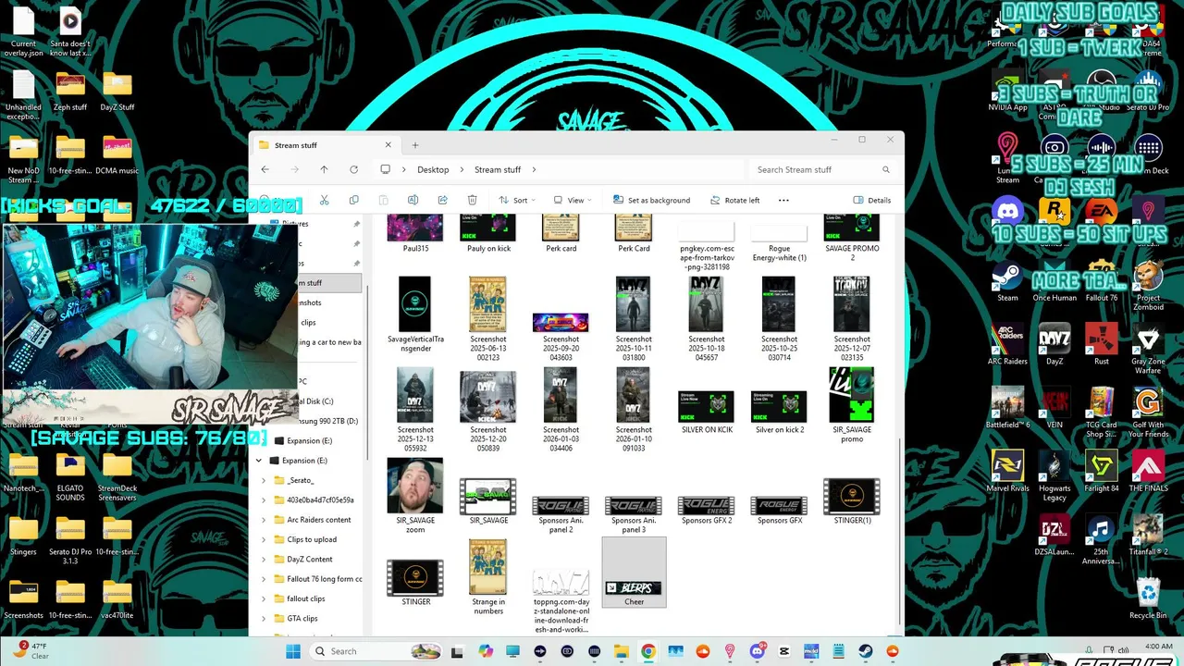
Task: Click Stream stuff in the address breadcrumb
Action: point(498,169)
